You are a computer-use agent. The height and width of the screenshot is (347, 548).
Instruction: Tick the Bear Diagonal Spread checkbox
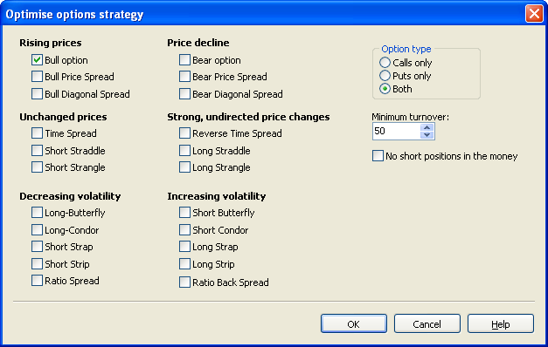(x=184, y=94)
